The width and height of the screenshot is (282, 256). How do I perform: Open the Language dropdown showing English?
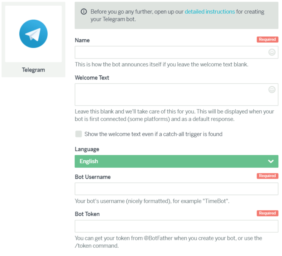point(176,161)
